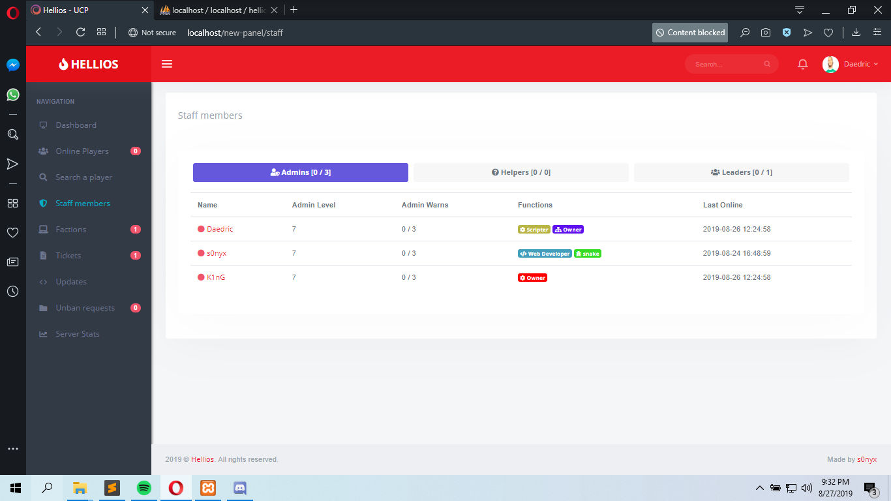Screen dimensions: 891x501
Task: Open Speed Dial from the Opera sidebar
Action: (12, 203)
